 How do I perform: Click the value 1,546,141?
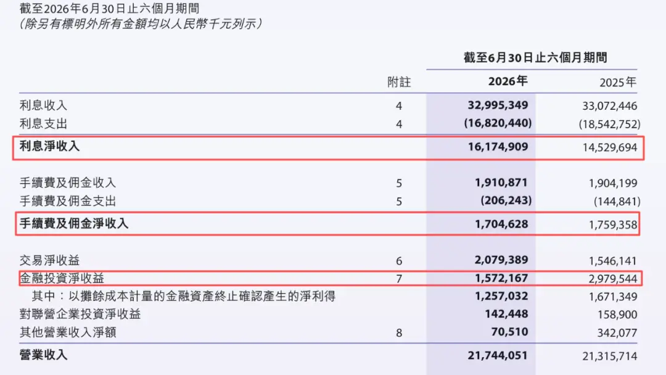pyautogui.click(x=613, y=261)
